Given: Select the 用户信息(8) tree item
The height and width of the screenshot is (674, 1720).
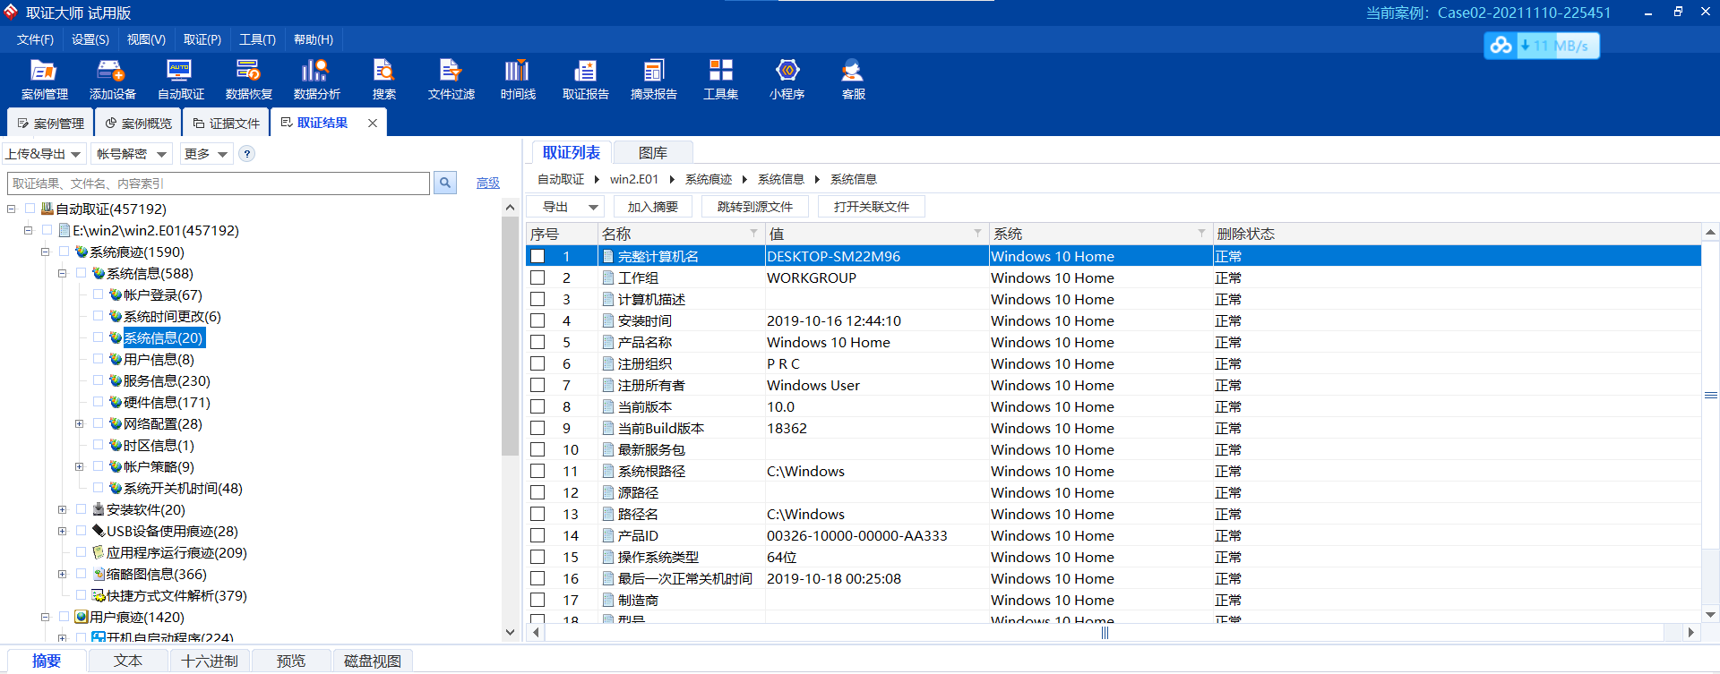Looking at the screenshot, I should [159, 359].
